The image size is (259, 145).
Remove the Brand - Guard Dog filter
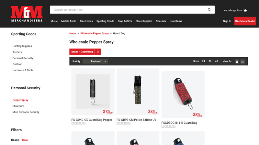[x=98, y=52]
